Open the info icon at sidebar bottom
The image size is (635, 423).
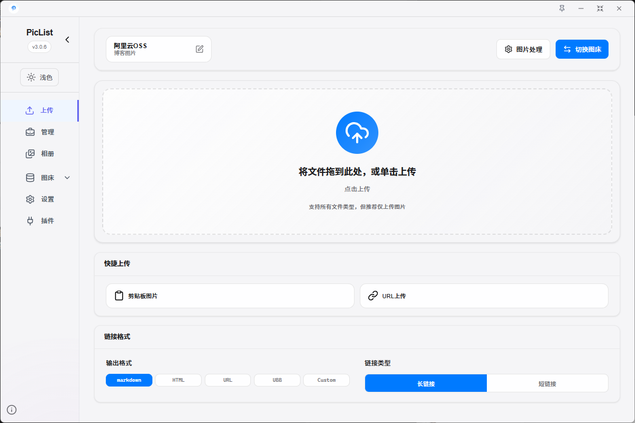coord(12,409)
